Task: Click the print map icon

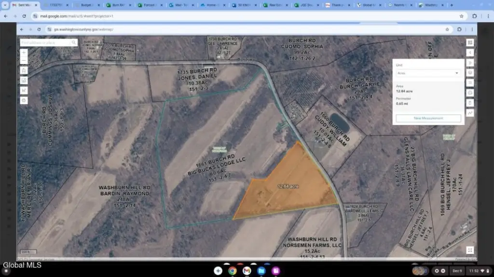Action: (x=470, y=92)
